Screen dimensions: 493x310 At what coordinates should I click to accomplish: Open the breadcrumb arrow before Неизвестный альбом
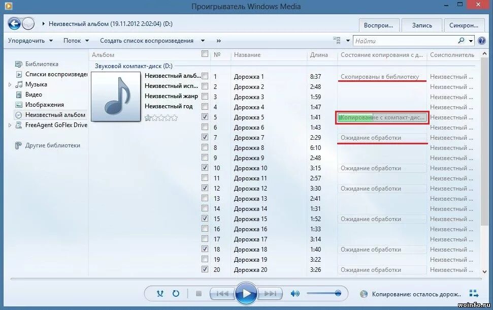tap(43, 23)
